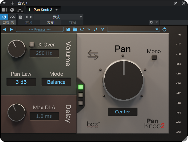Add a new insert with plus icon

click(12, 3)
